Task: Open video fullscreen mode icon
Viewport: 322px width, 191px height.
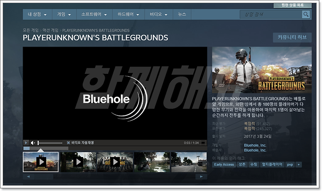Action: pyautogui.click(x=203, y=143)
